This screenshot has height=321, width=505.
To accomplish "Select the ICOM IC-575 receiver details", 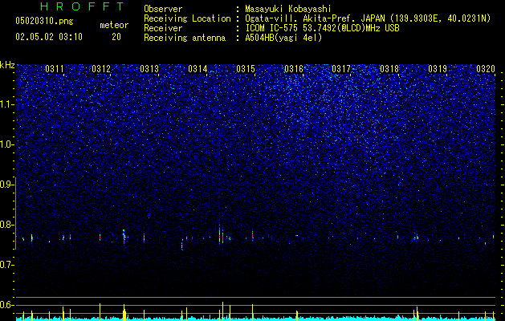I will click(322, 28).
